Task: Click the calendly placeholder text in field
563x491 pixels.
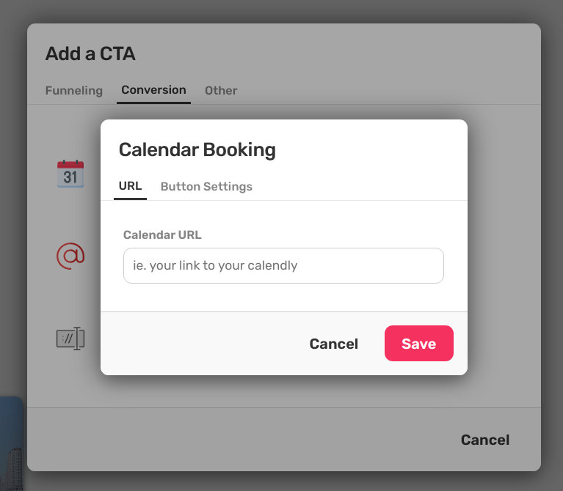Action: pos(215,265)
